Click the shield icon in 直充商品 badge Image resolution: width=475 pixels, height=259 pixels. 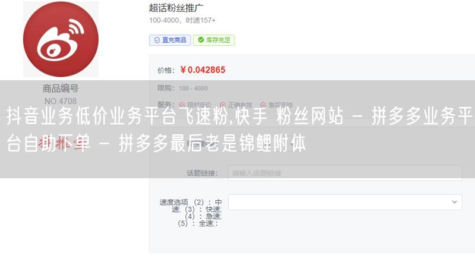click(x=157, y=40)
